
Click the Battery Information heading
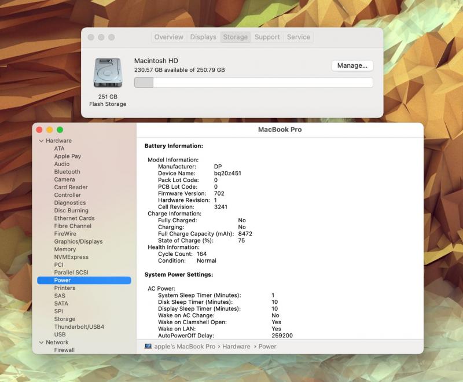[174, 146]
